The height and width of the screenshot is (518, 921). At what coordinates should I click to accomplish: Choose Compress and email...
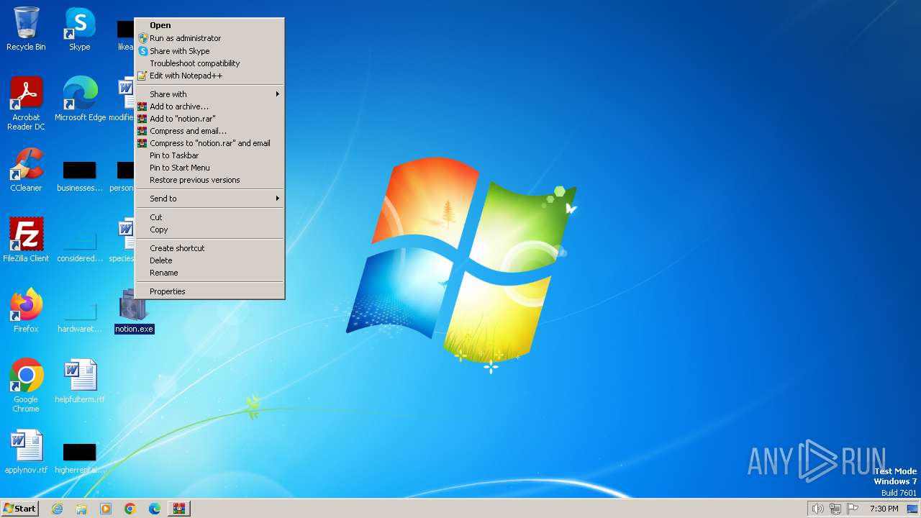209,131
